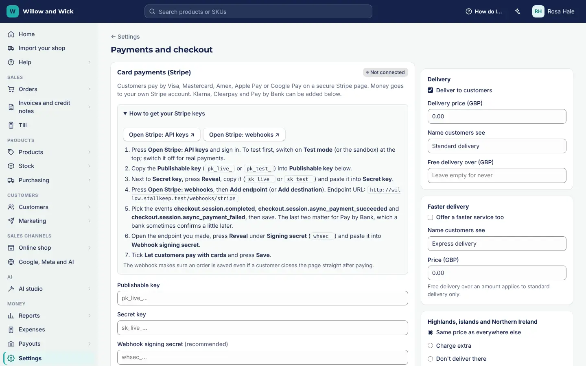Open the How do I... help button
The image size is (586, 366).
pyautogui.click(x=484, y=11)
